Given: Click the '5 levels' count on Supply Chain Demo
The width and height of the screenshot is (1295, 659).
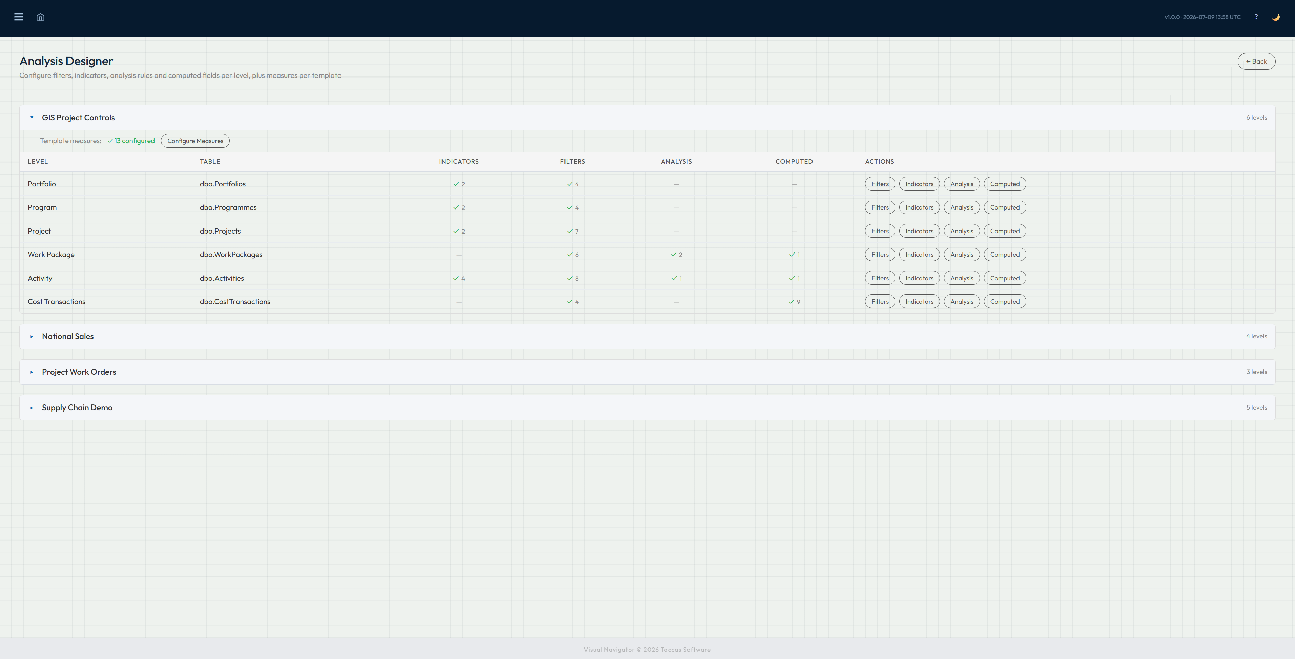Looking at the screenshot, I should [x=1256, y=408].
